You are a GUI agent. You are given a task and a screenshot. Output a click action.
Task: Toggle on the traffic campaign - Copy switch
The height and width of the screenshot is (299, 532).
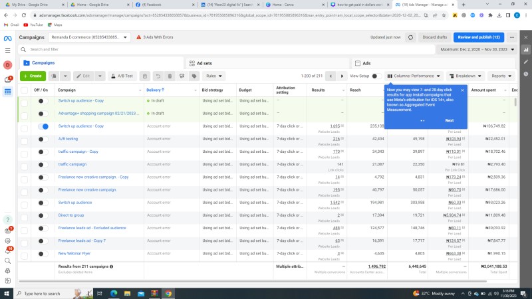[43, 152]
